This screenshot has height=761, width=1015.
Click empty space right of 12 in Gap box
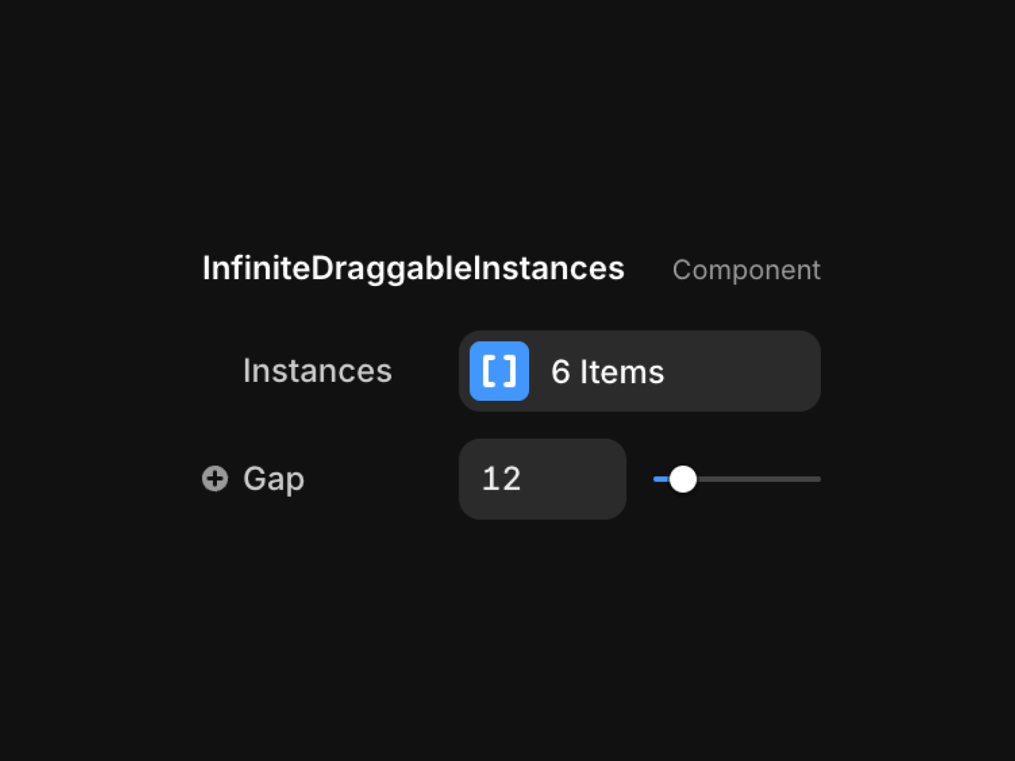click(574, 479)
